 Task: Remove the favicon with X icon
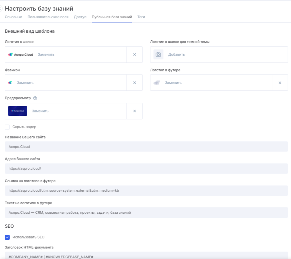134,83
